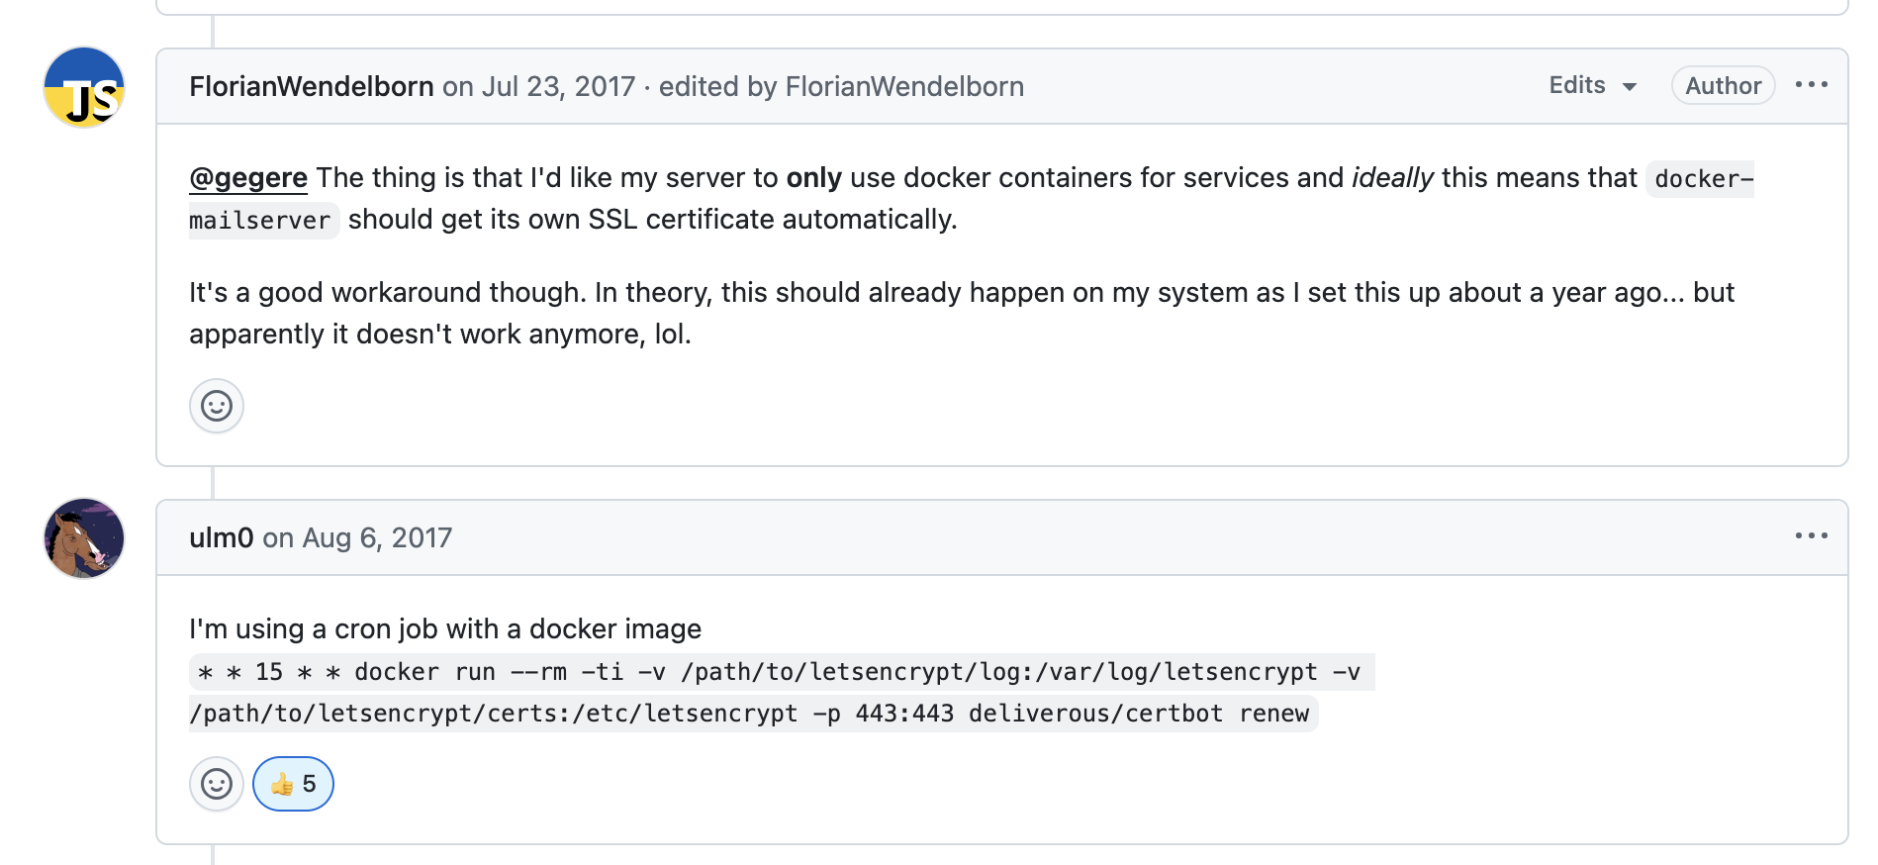Screen dimensions: 1878x865
Task: Click ulm0's horse avatar
Action: tap(83, 537)
